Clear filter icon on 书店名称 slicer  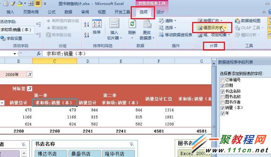click(131, 144)
